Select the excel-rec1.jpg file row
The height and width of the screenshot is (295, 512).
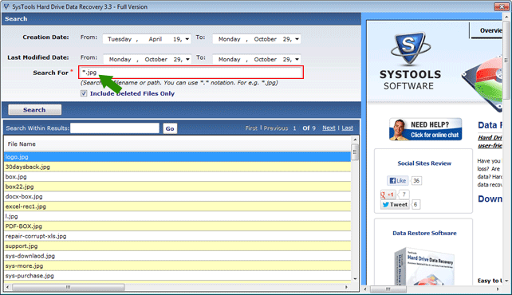pyautogui.click(x=178, y=206)
